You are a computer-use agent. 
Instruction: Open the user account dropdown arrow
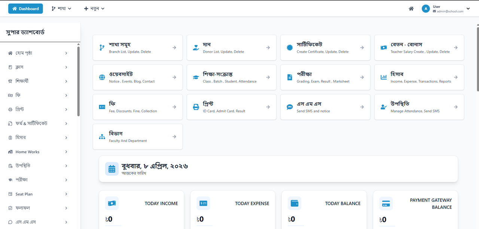[x=468, y=9]
